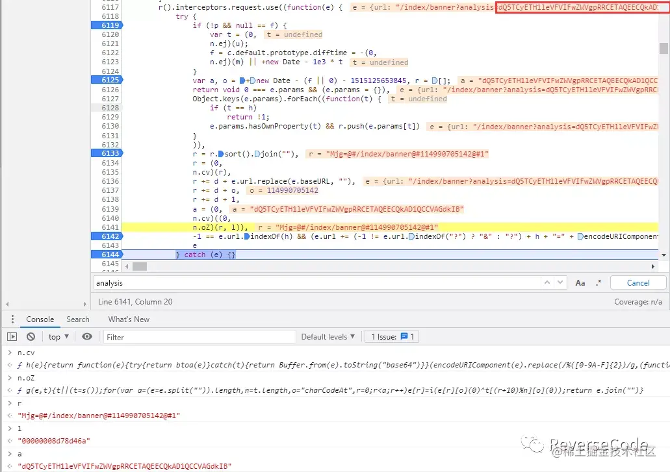Image resolution: width=670 pixels, height=472 pixels.
Task: Click scroll left arrow of code pane
Action: point(127,266)
